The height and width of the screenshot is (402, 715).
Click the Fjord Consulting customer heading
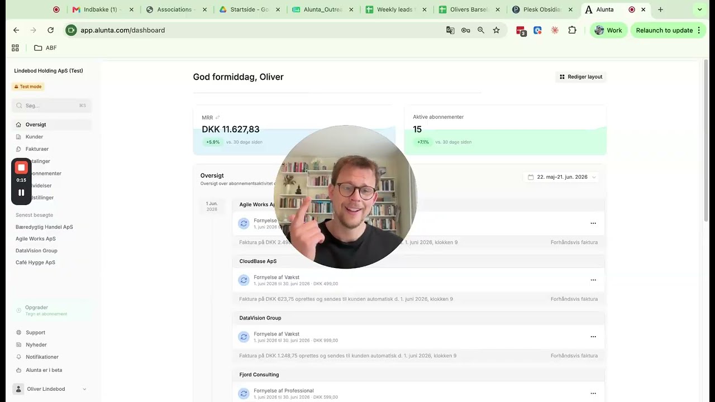(x=259, y=375)
